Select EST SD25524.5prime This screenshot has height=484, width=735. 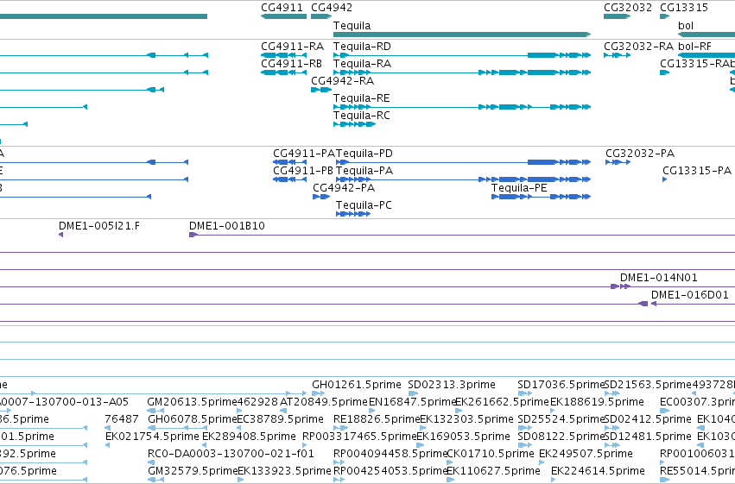pos(561,419)
